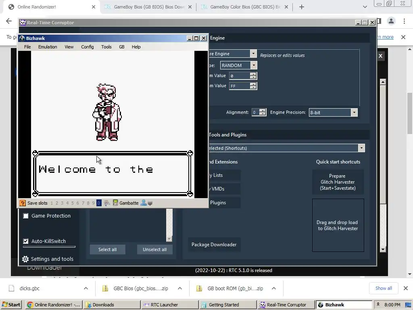Click the Alignment stepper spin arrows
The height and width of the screenshot is (310, 413).
tap(262, 112)
